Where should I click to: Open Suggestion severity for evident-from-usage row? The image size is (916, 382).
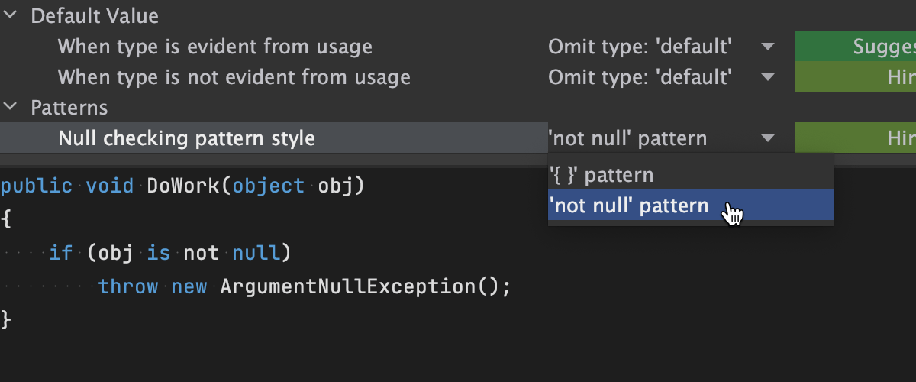click(855, 47)
